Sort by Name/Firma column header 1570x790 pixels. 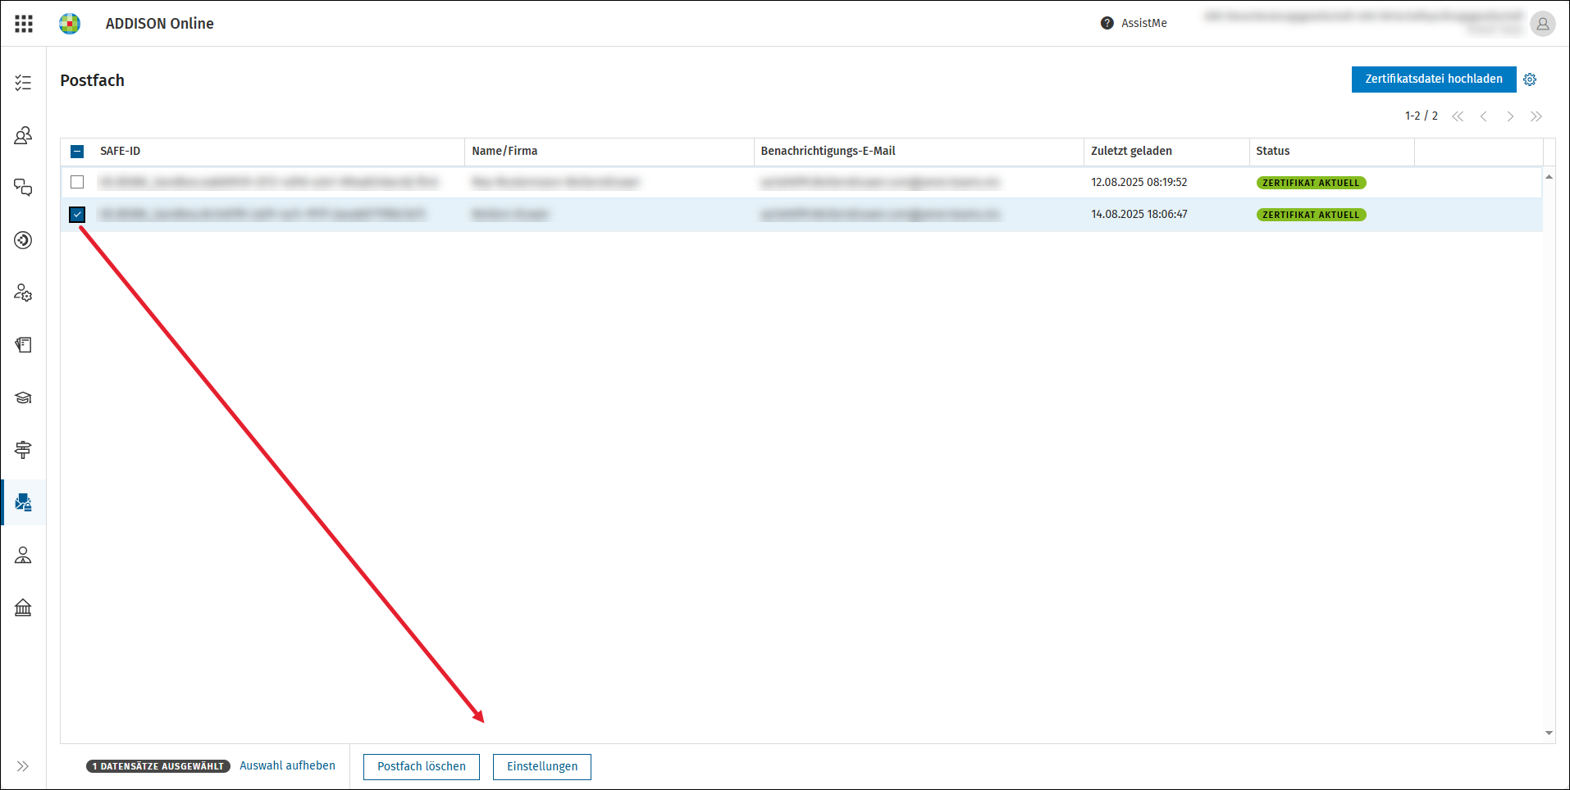pos(504,151)
